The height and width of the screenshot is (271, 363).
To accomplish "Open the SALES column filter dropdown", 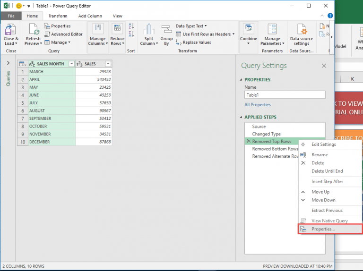I will coord(108,64).
